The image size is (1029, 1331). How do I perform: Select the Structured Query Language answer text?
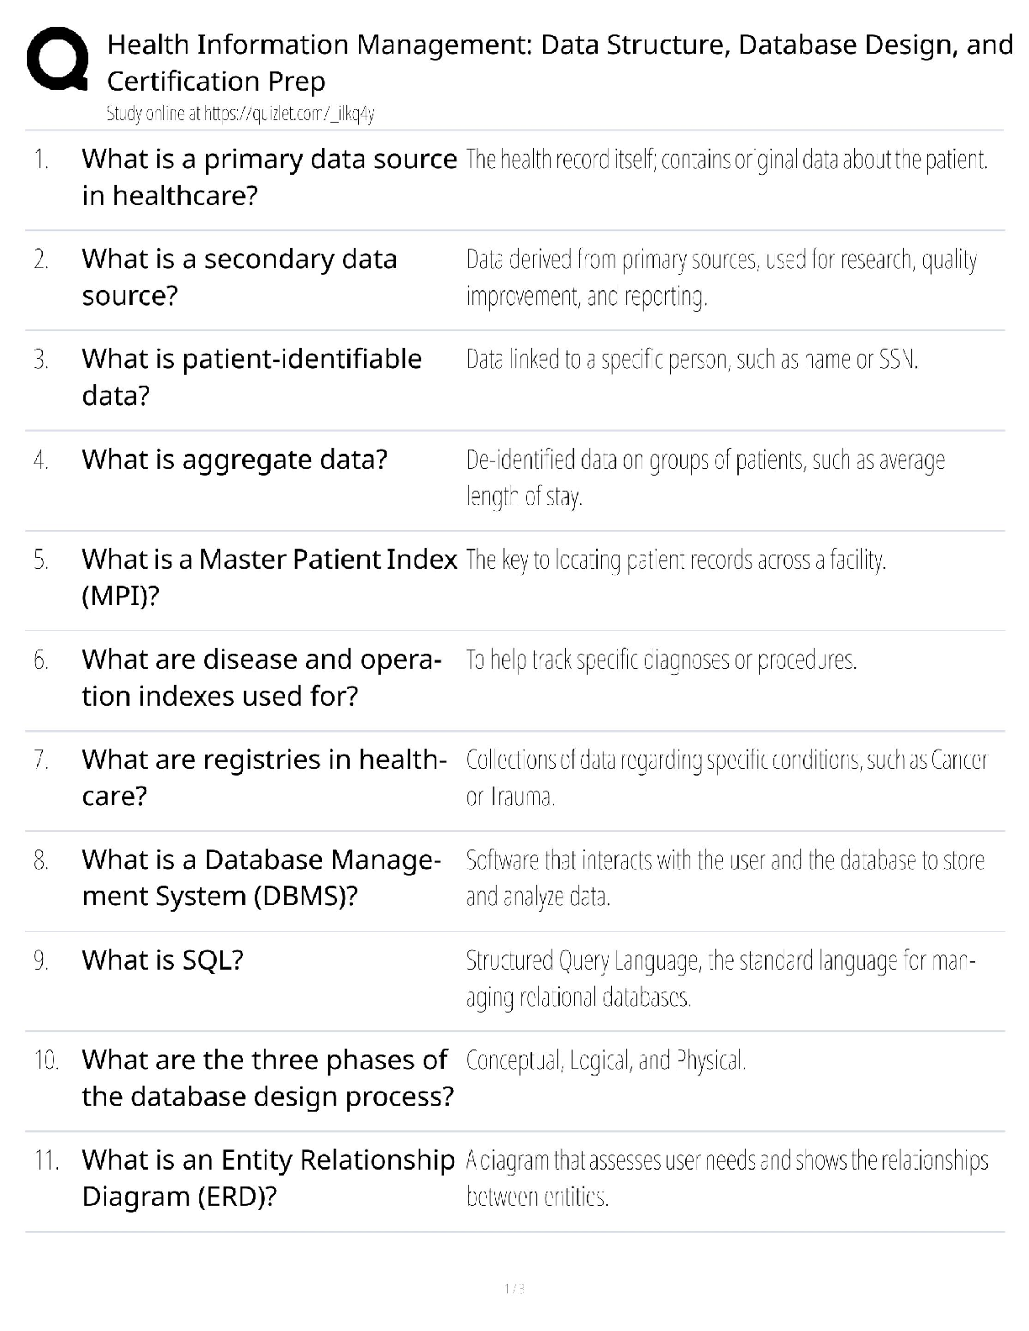pyautogui.click(x=720, y=978)
